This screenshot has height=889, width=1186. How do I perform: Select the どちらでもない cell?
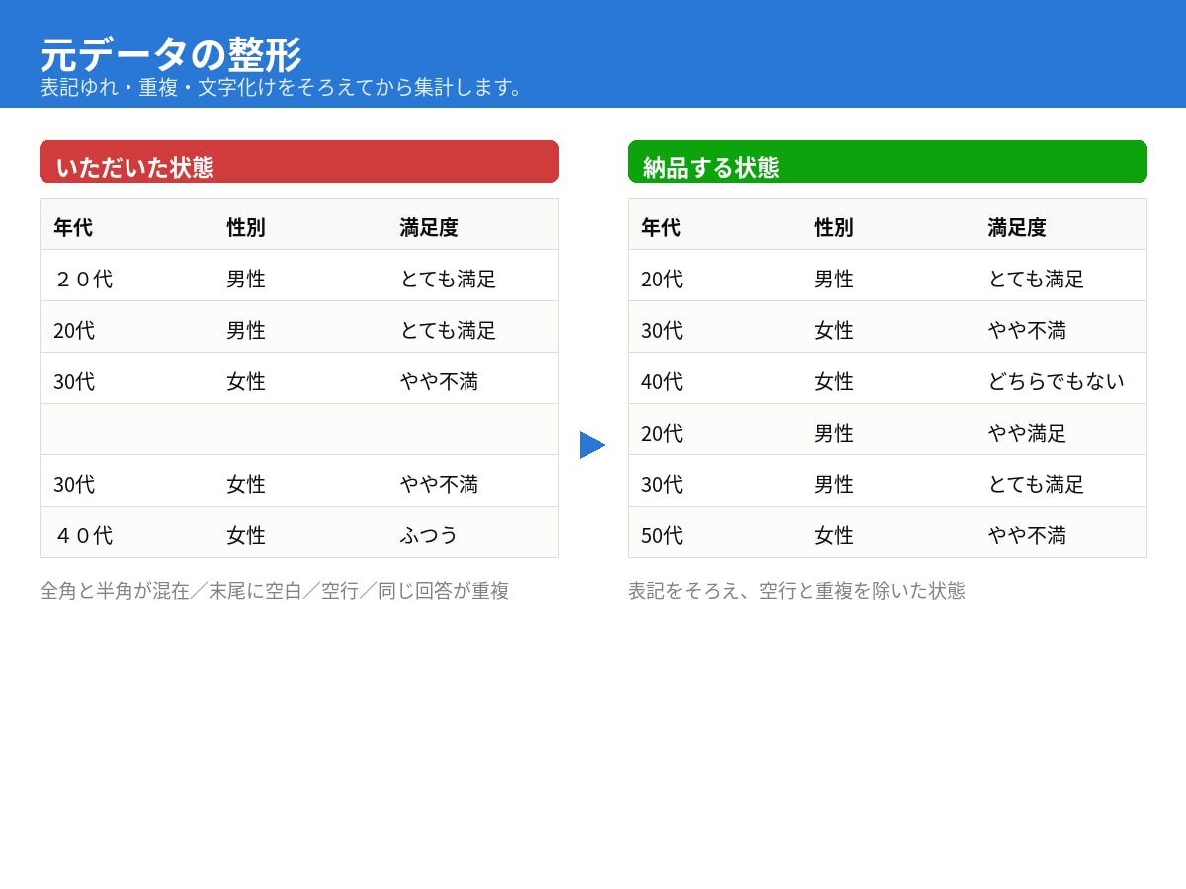[1056, 381]
